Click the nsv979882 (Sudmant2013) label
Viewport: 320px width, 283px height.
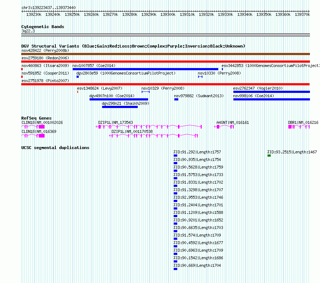199,96
